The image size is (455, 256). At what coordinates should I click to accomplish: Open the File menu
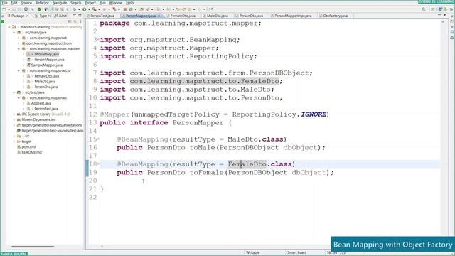click(x=5, y=3)
